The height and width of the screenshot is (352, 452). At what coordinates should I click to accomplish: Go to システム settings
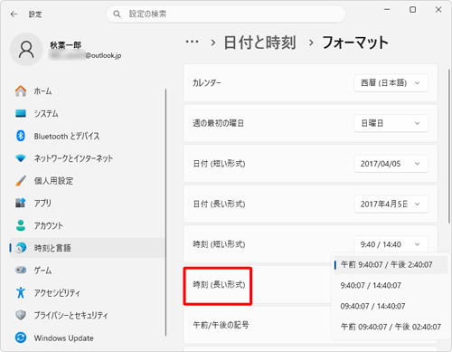[88, 113]
